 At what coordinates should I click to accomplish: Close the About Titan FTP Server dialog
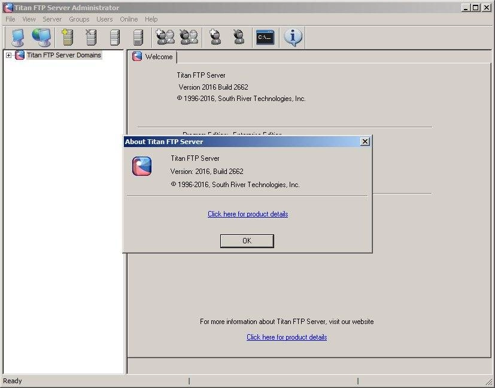[x=365, y=142]
